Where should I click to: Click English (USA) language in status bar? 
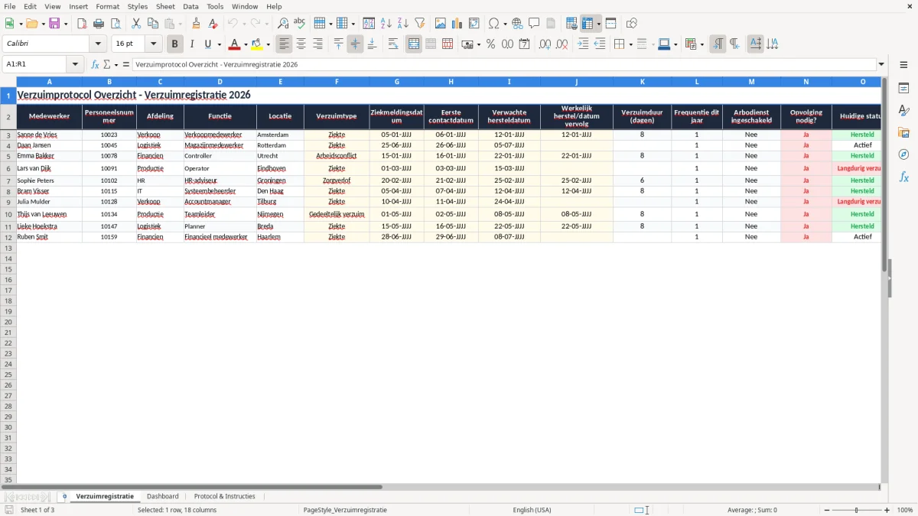[532, 510]
